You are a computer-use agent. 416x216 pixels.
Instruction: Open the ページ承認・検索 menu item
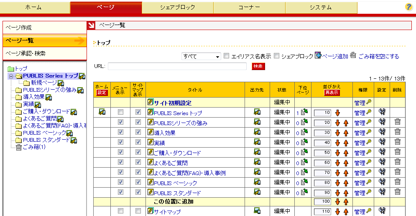coord(26,53)
